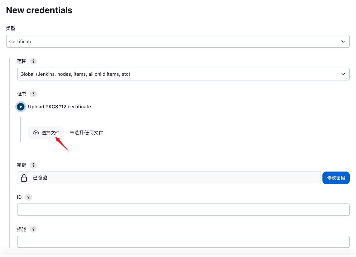This screenshot has height=257, width=356.
Task: Click the cloud upload icon
Action: coord(36,133)
